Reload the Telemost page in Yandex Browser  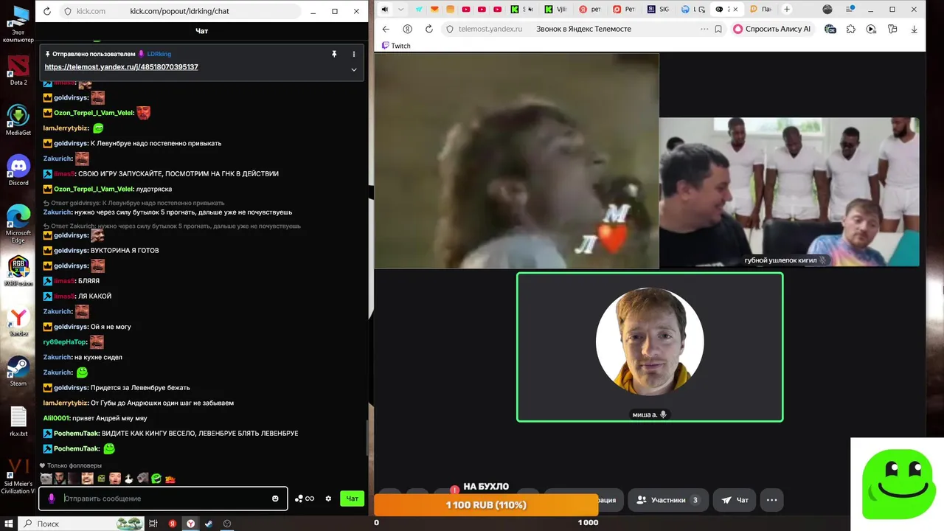429,29
